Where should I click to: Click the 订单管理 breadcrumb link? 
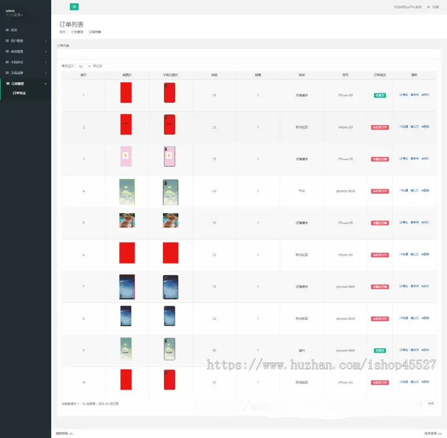(77, 32)
